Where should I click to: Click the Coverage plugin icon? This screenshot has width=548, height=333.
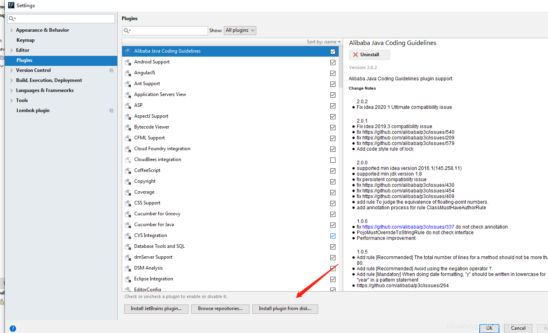(128, 192)
